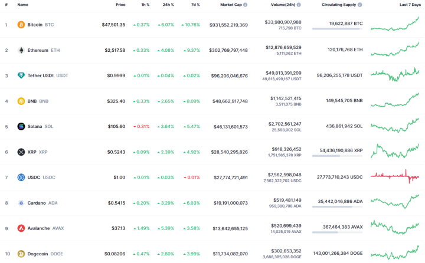Open XRP's last 7 days chart

395,151
